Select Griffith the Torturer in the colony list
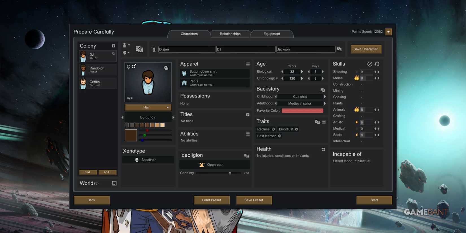Image resolution: width=466 pixels, height=233 pixels. coord(98,83)
